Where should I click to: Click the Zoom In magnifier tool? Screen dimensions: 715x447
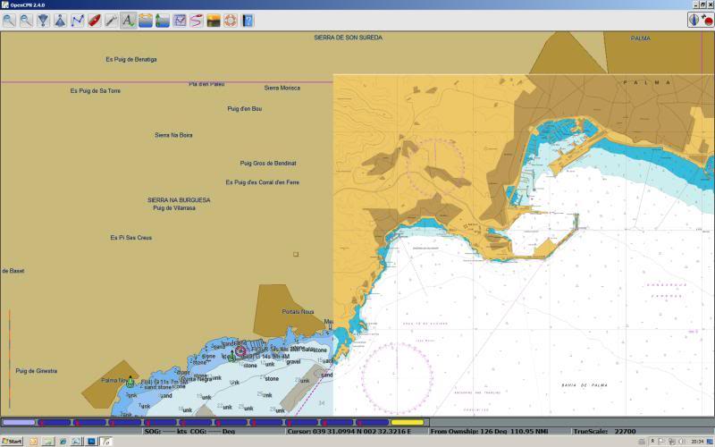[x=9, y=20]
